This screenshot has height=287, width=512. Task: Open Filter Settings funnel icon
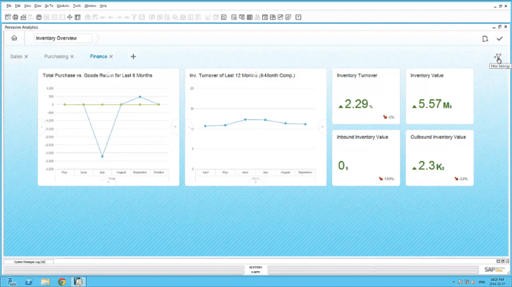click(497, 57)
